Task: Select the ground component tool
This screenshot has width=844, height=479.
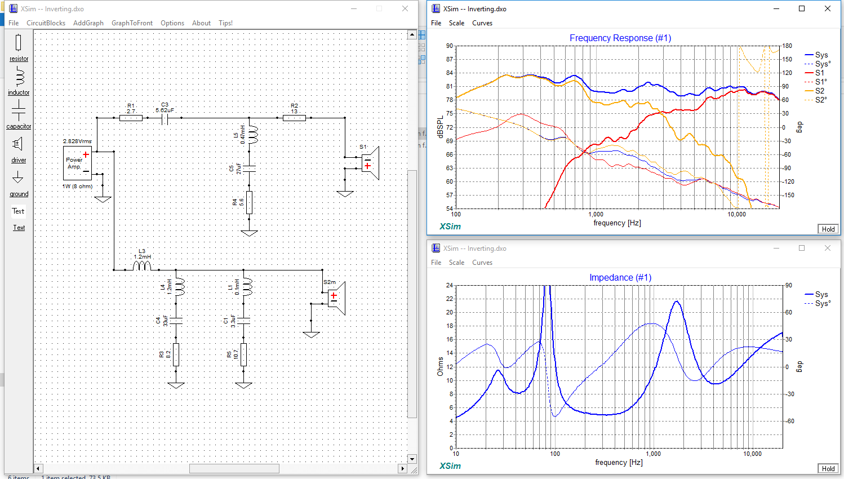Action: 19,183
